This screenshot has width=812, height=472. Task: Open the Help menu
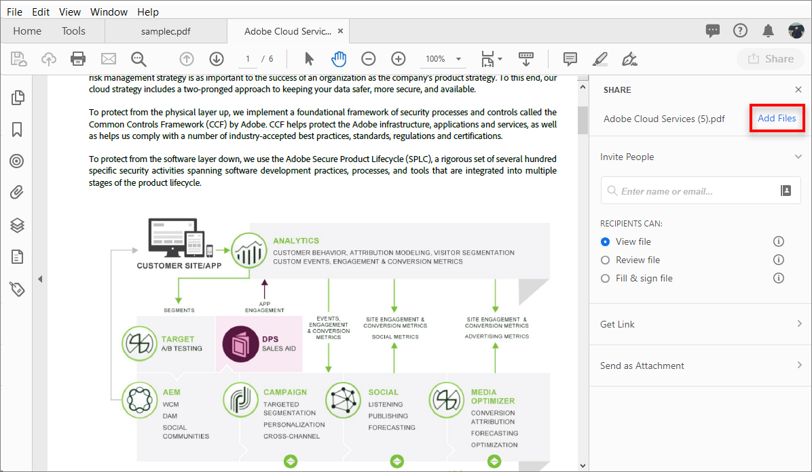click(148, 12)
